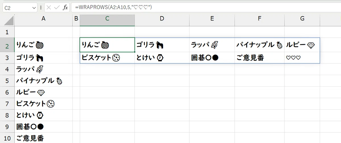The image size is (341, 143).
Task: Click cell G2 with ルビー
Action: pyautogui.click(x=302, y=45)
